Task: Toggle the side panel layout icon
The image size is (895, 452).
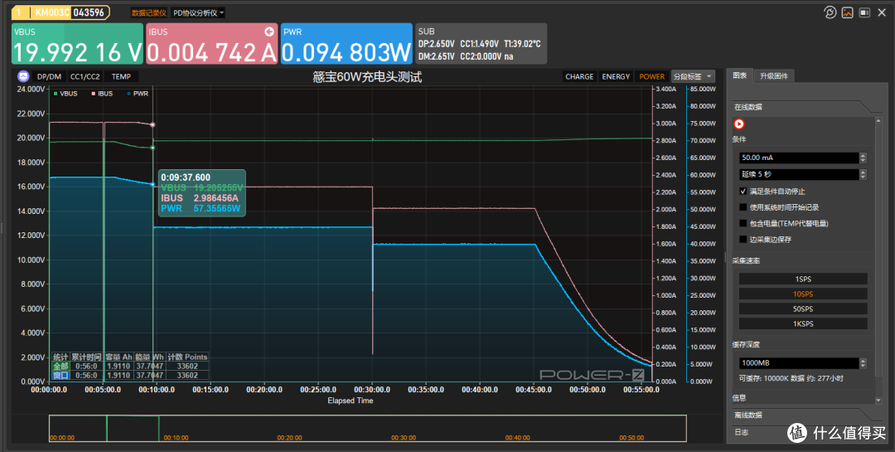Action: (864, 12)
